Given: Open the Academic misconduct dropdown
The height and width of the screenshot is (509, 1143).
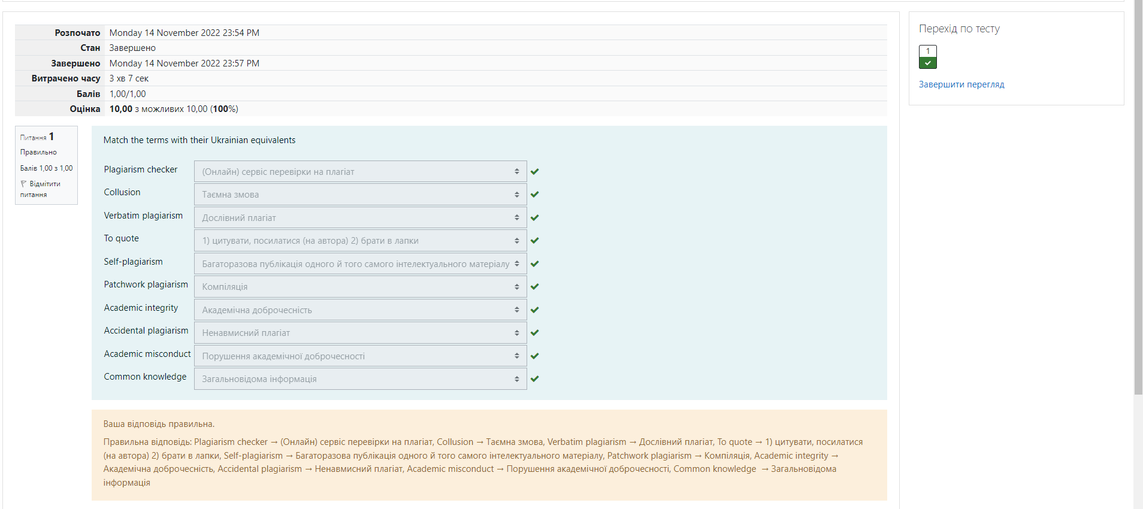Looking at the screenshot, I should click(x=360, y=356).
